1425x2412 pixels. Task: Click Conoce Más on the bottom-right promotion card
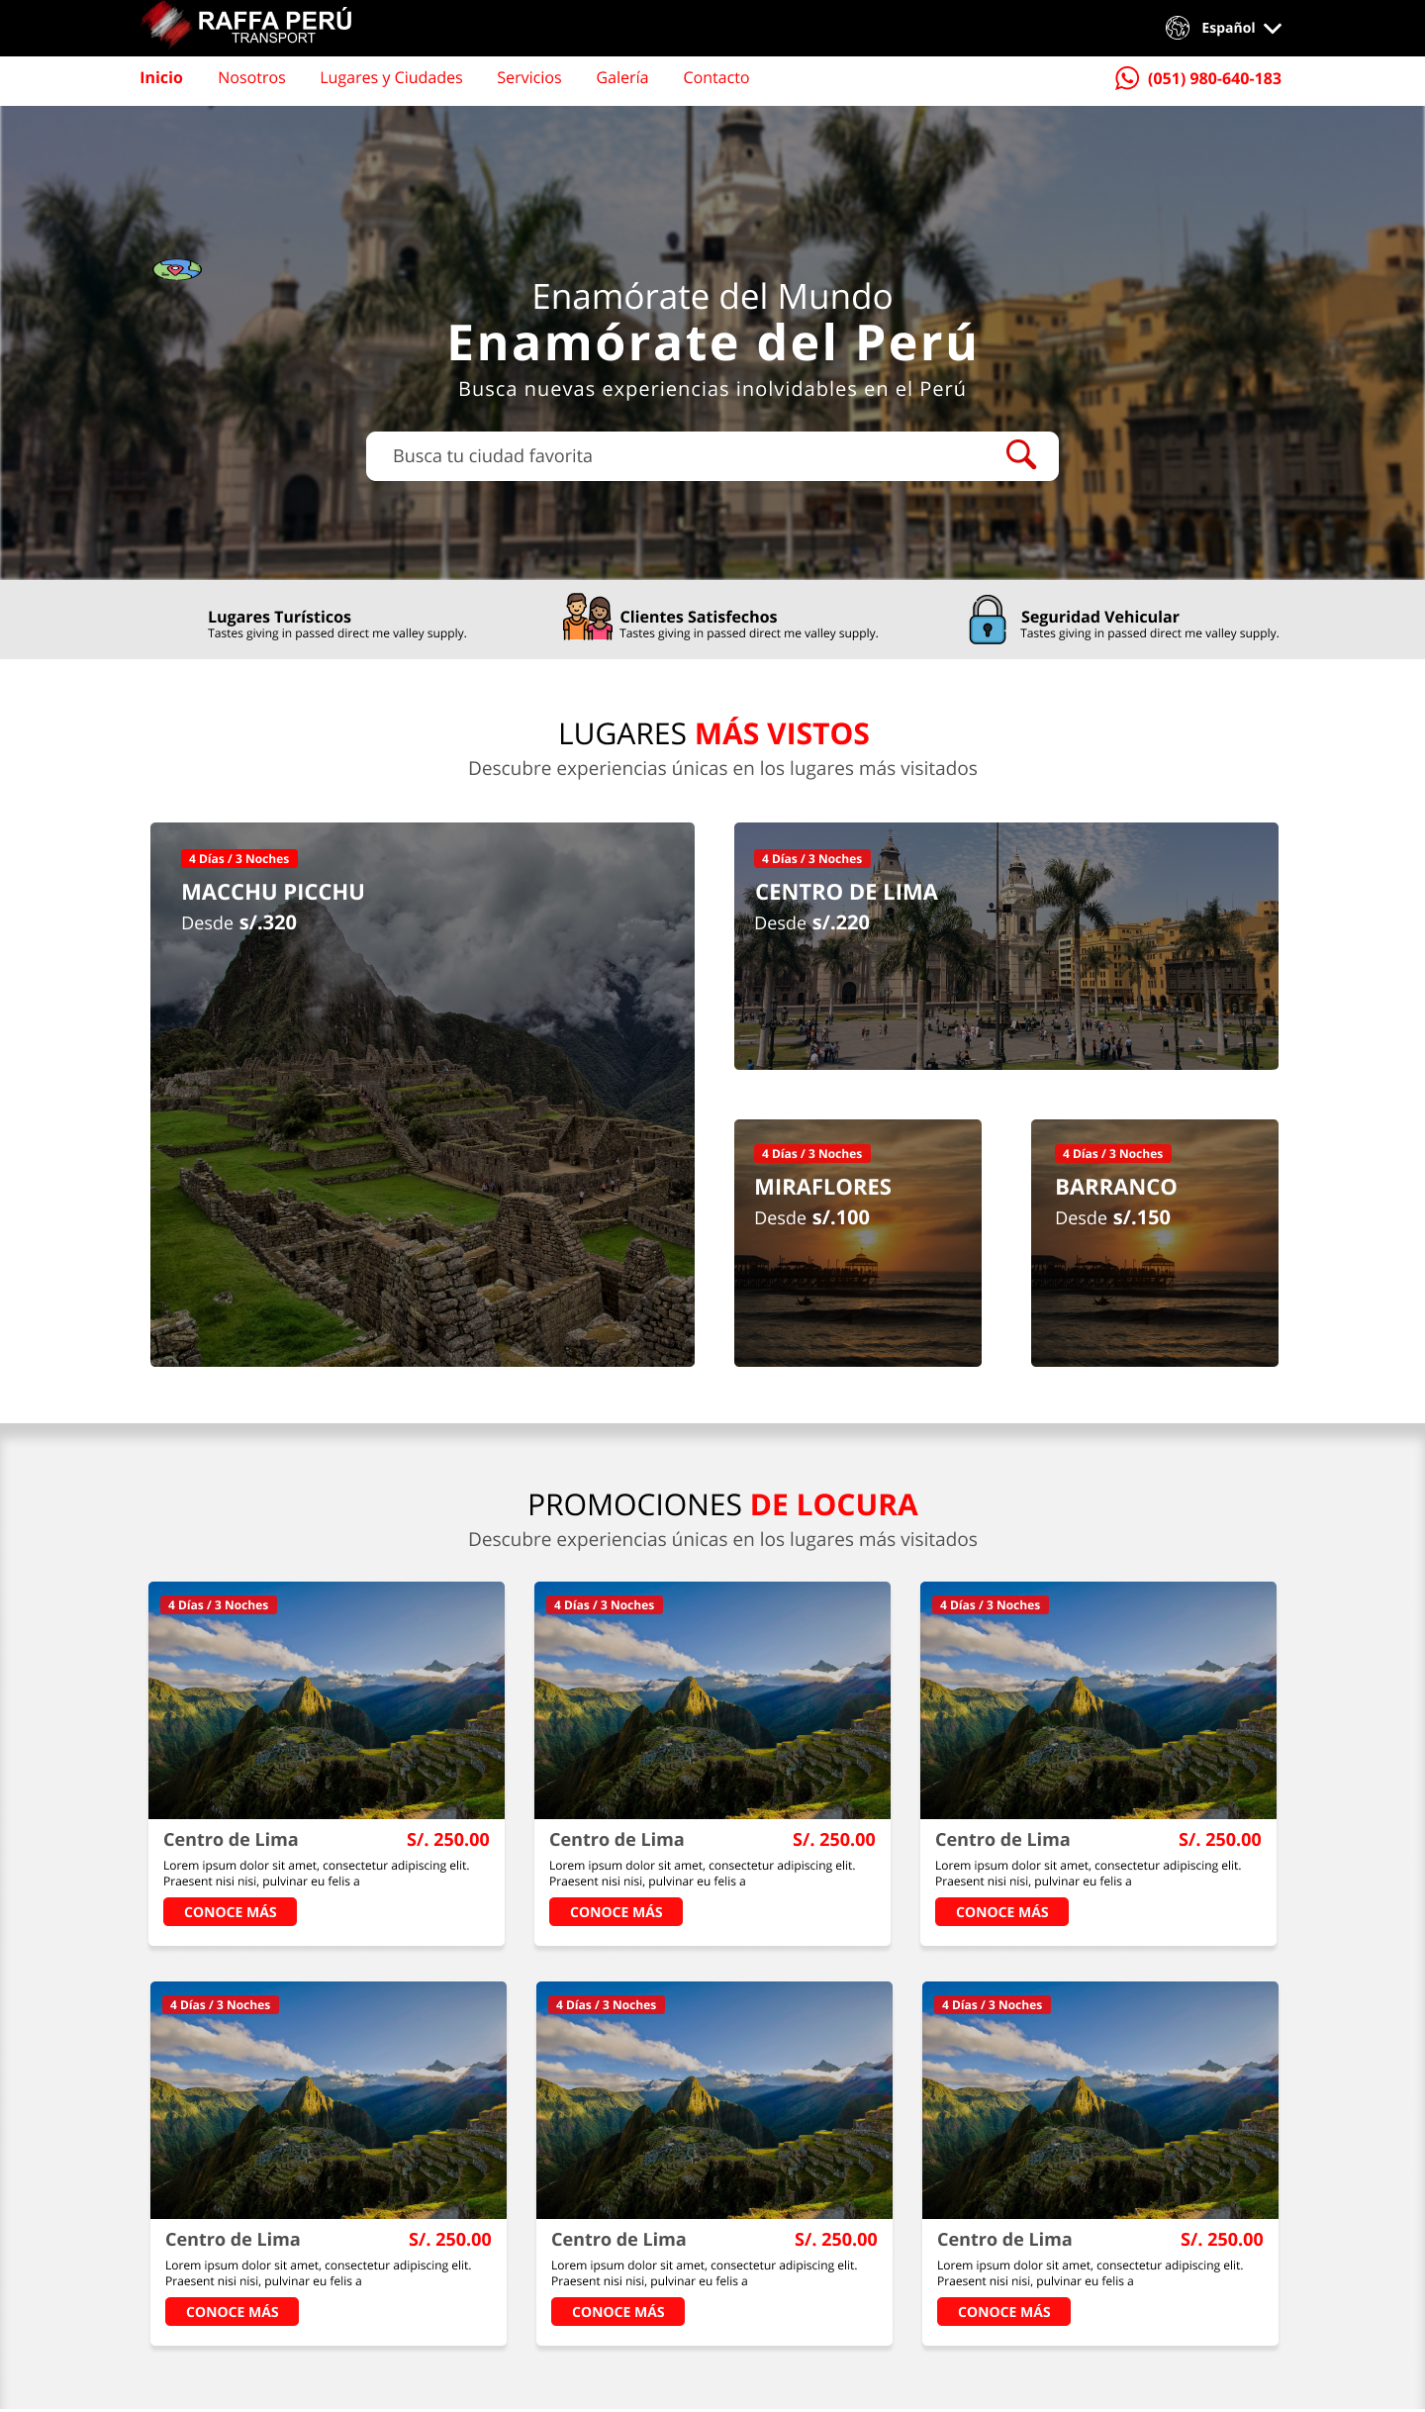point(1003,2312)
